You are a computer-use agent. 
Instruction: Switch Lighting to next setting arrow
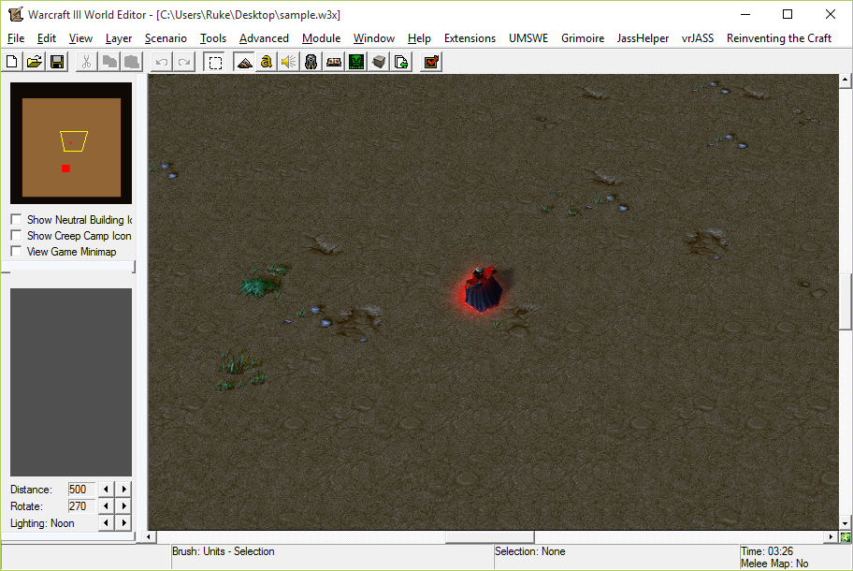pos(124,522)
